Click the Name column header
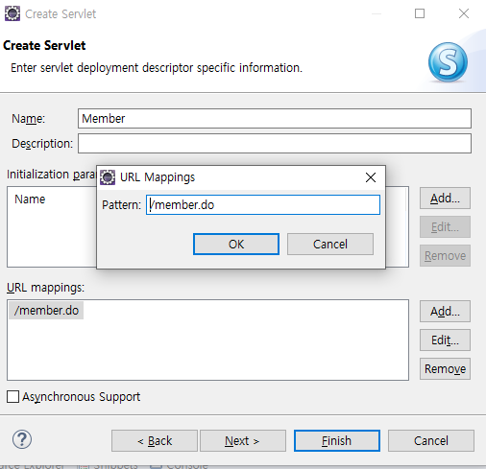This screenshot has height=469, width=486. [30, 199]
